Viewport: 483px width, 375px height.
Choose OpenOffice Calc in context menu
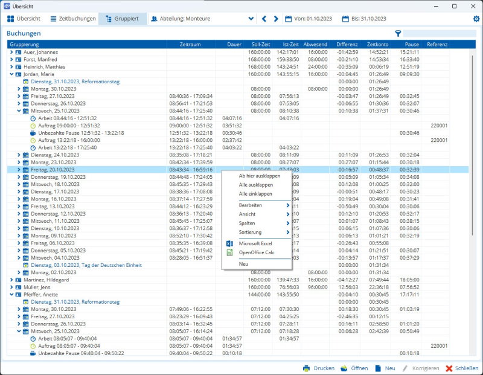coord(257,252)
